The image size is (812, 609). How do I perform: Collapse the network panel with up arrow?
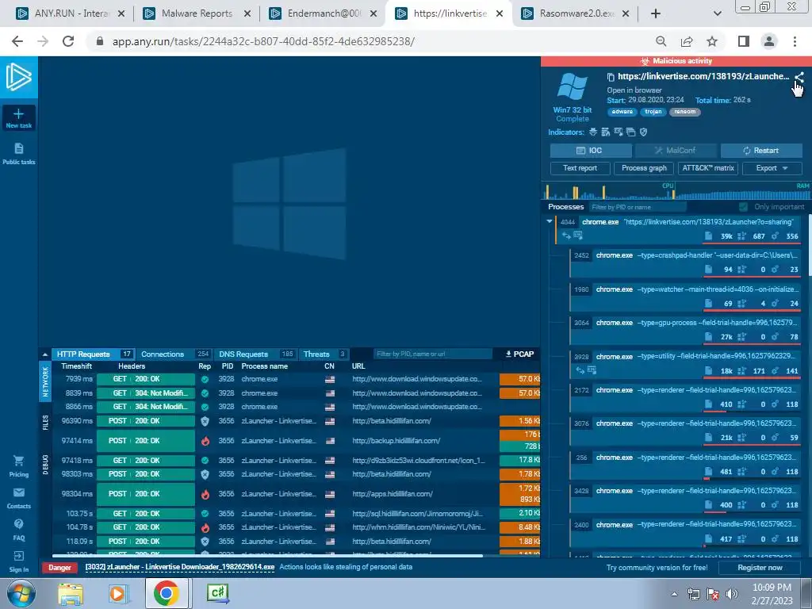point(45,354)
